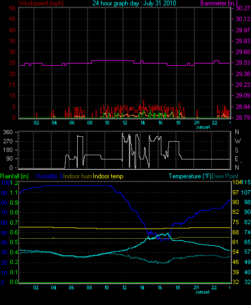251x305 pixels.
Task: Click the 16 hour tick on bottom axis
Action: pyautogui.click(x=160, y=288)
